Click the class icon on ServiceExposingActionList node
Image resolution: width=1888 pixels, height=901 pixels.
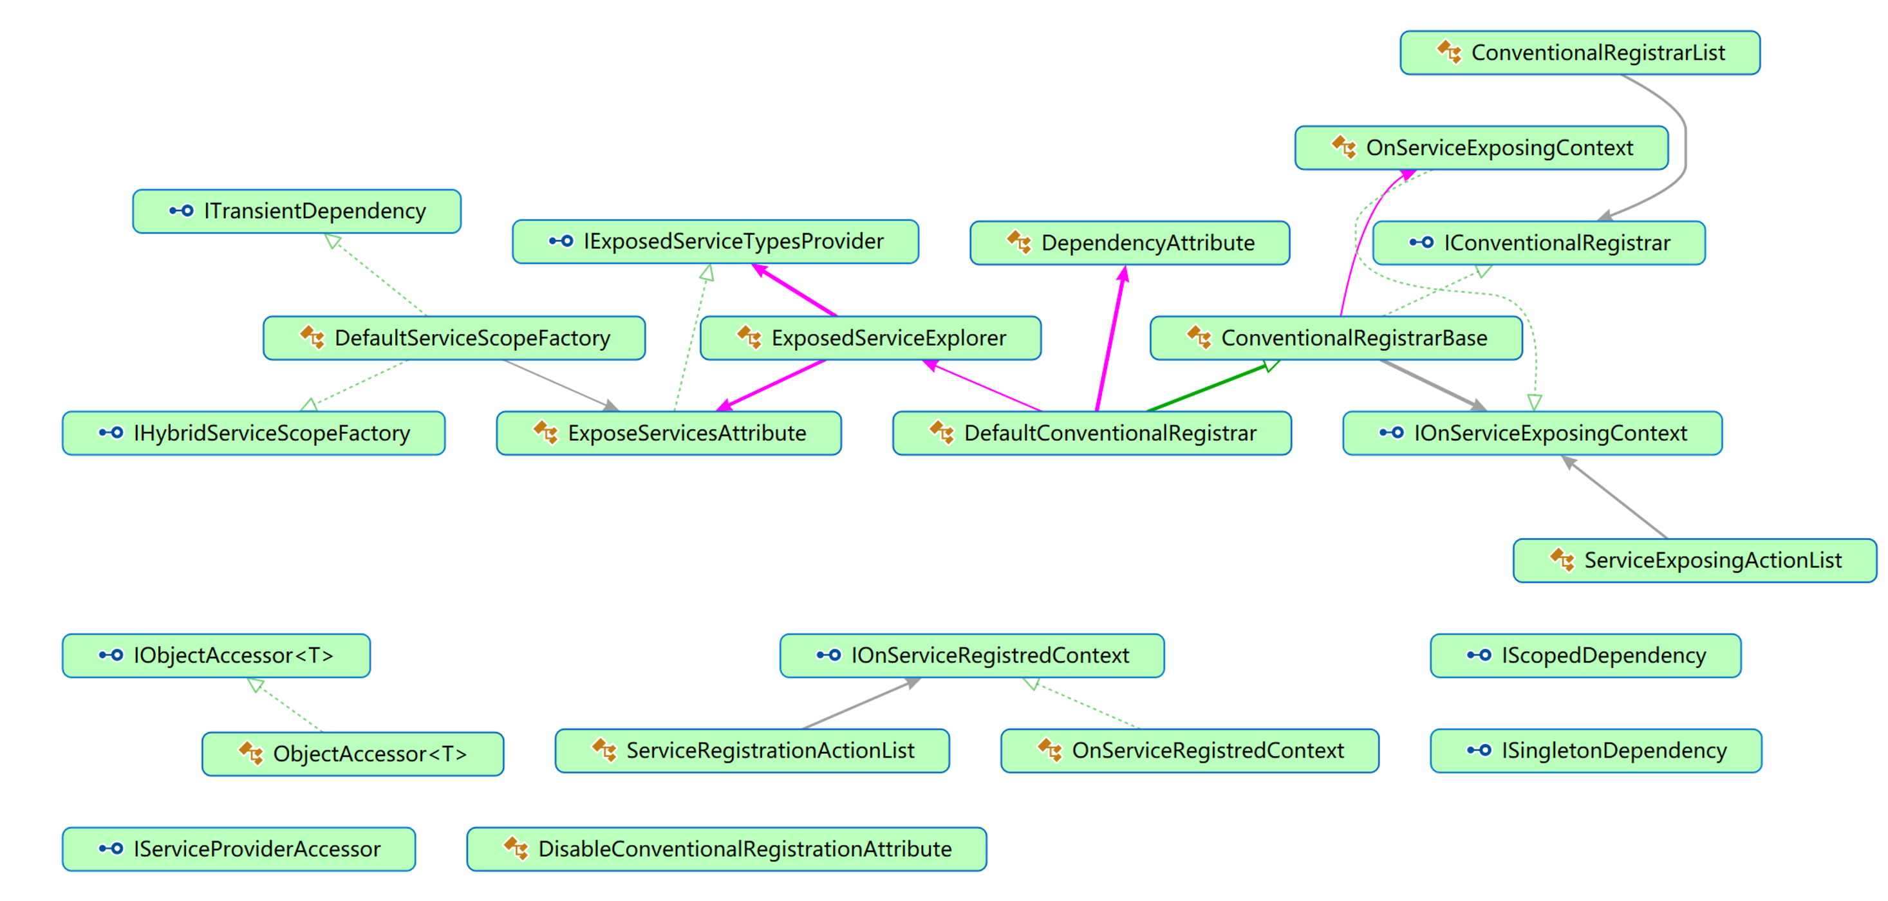click(x=1562, y=561)
